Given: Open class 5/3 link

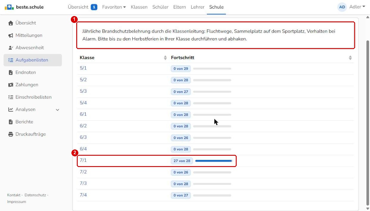Looking at the screenshot, I should [x=83, y=91].
